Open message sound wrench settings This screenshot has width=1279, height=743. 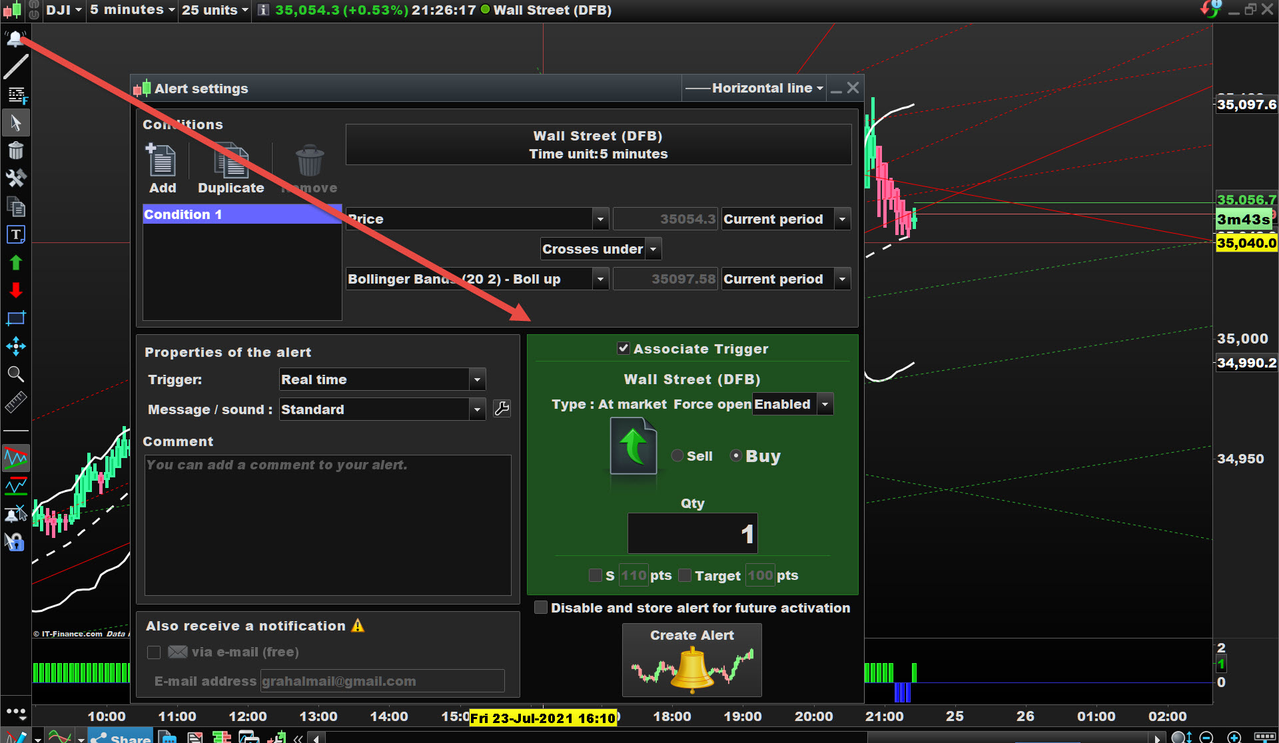pos(502,409)
